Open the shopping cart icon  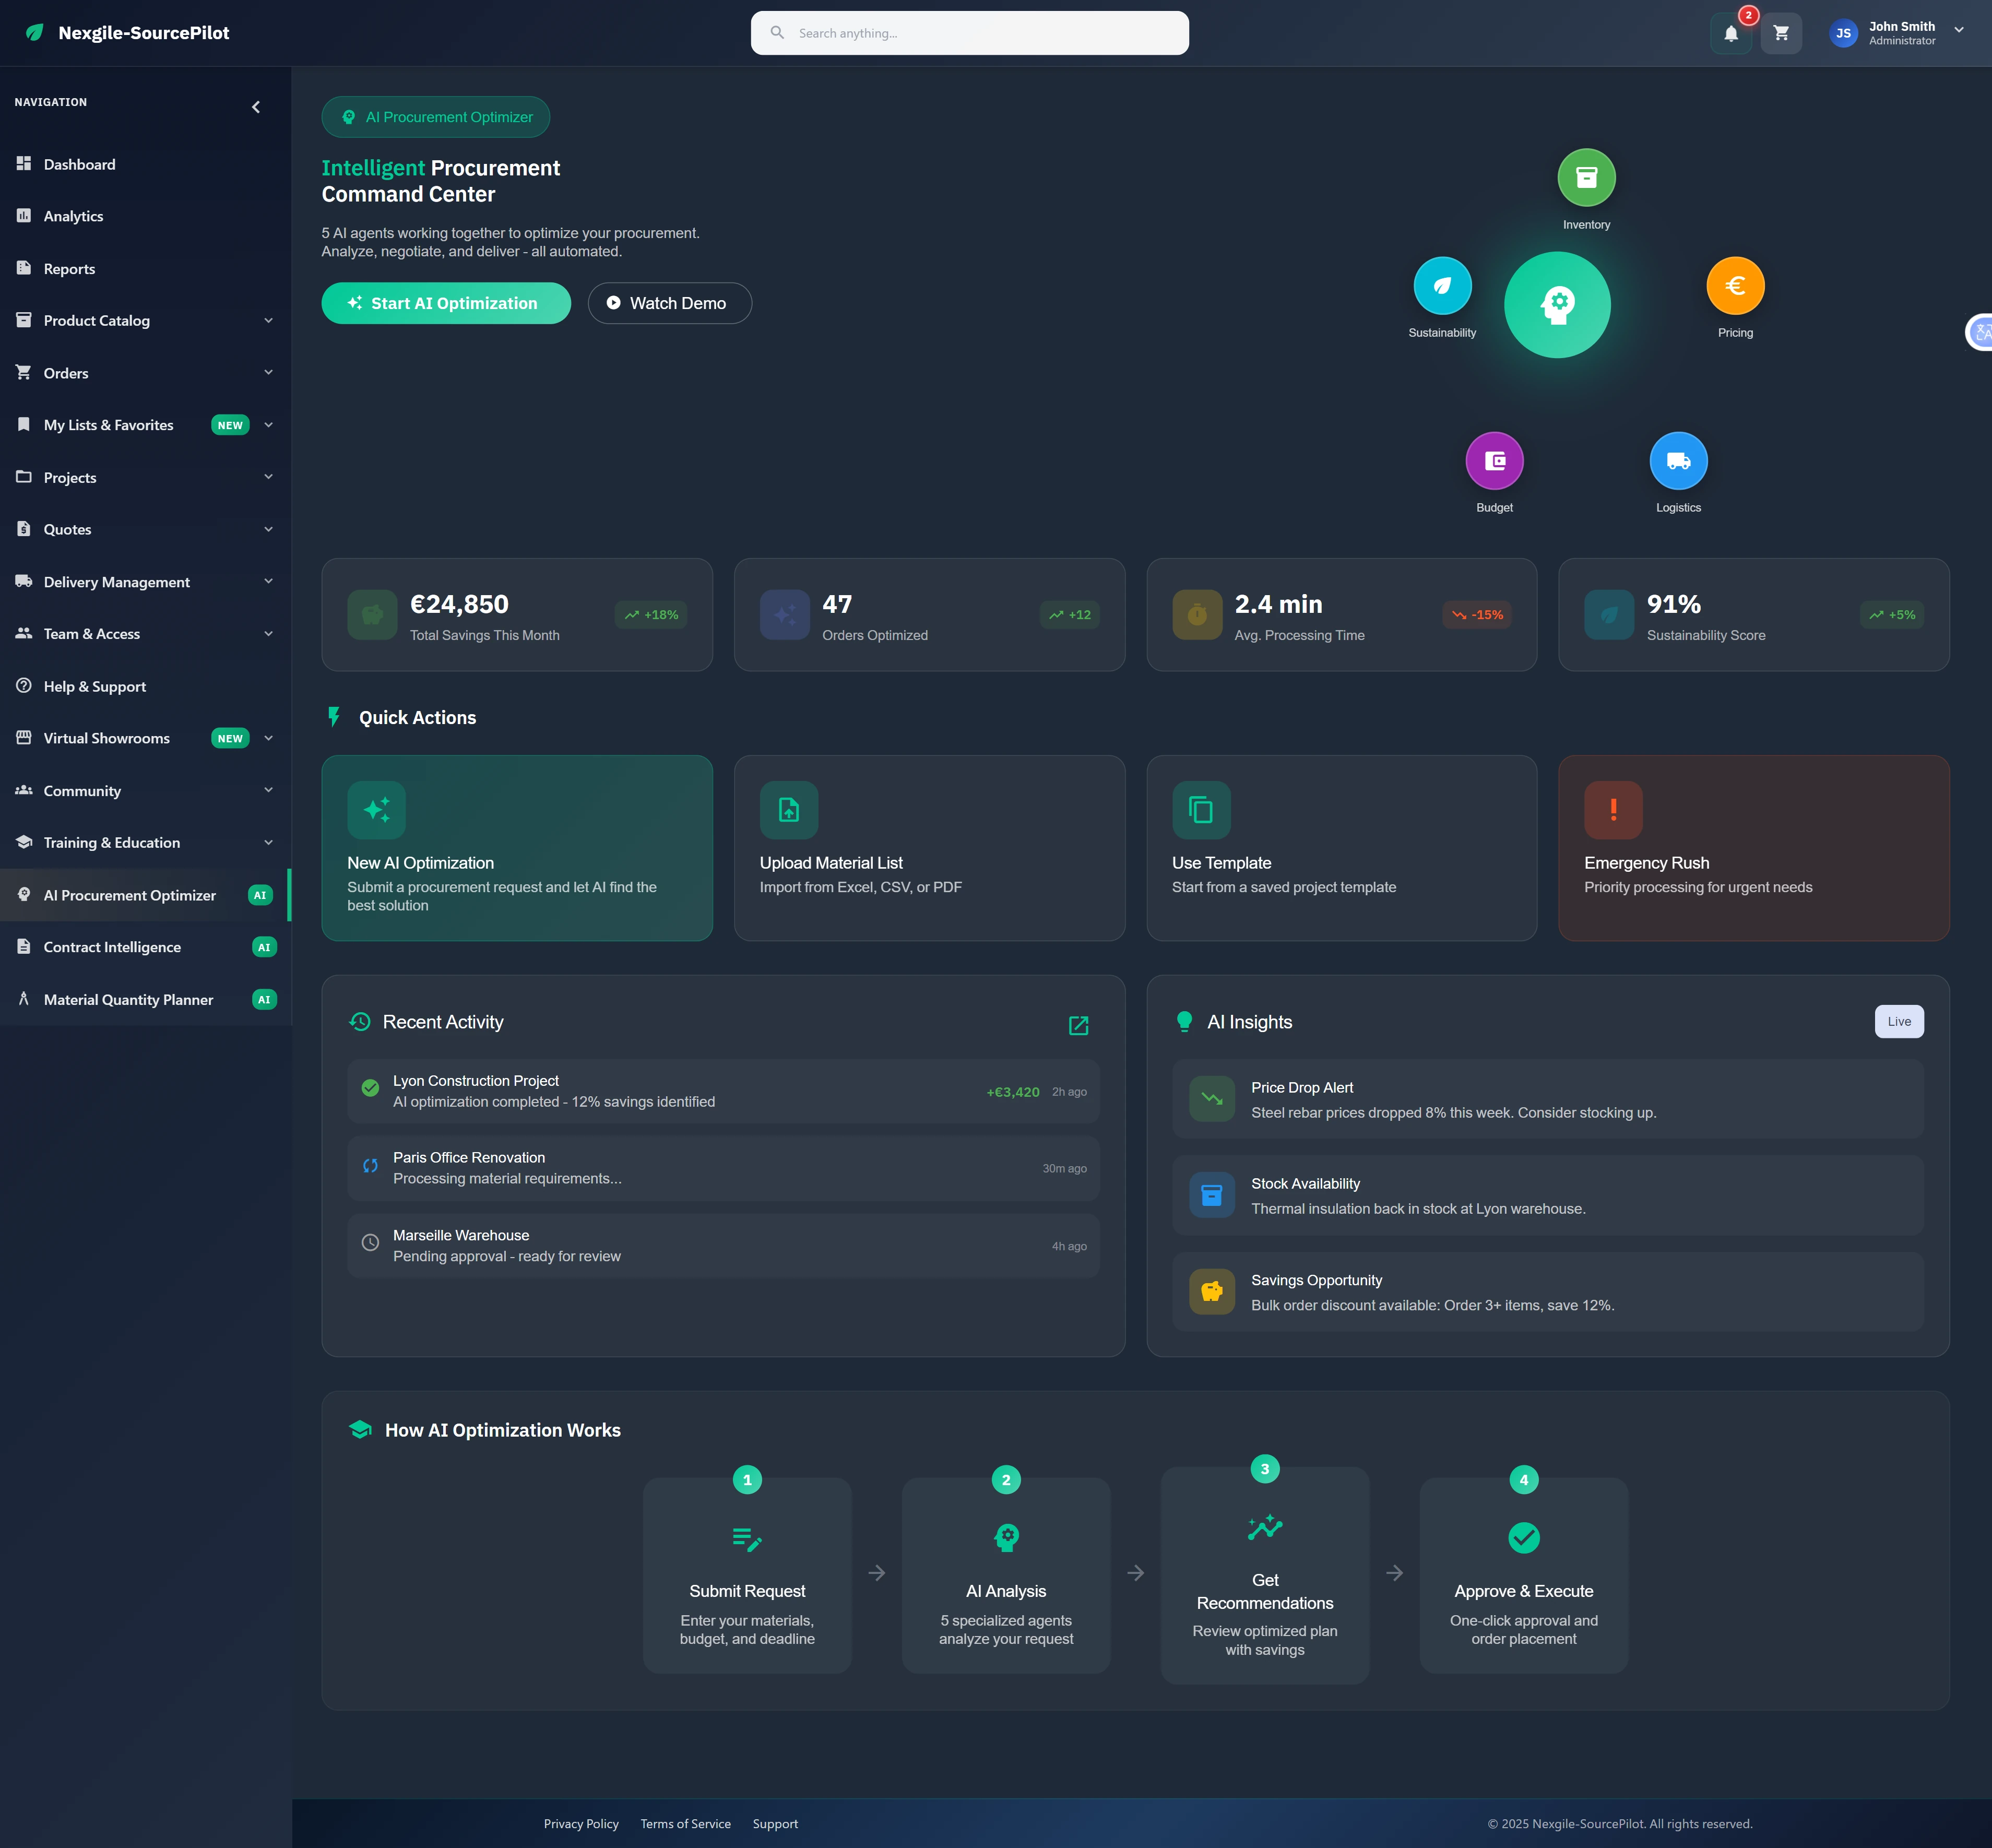pos(1781,33)
